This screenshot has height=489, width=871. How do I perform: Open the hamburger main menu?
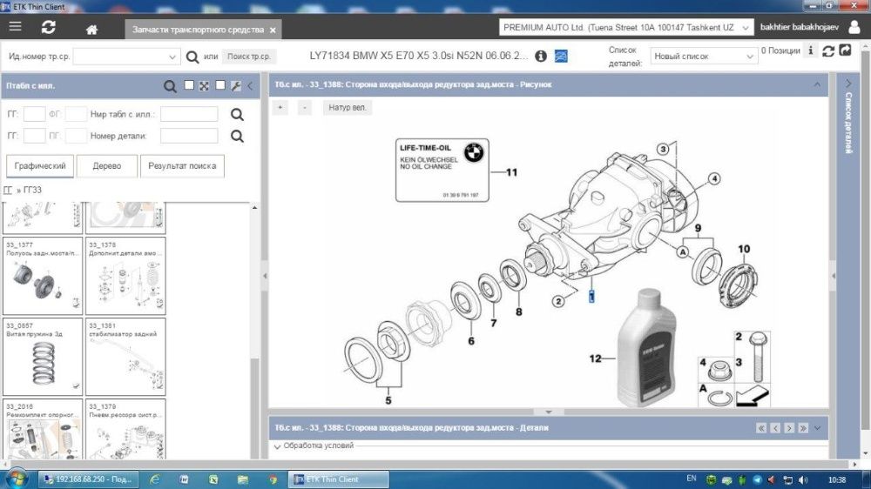click(15, 27)
